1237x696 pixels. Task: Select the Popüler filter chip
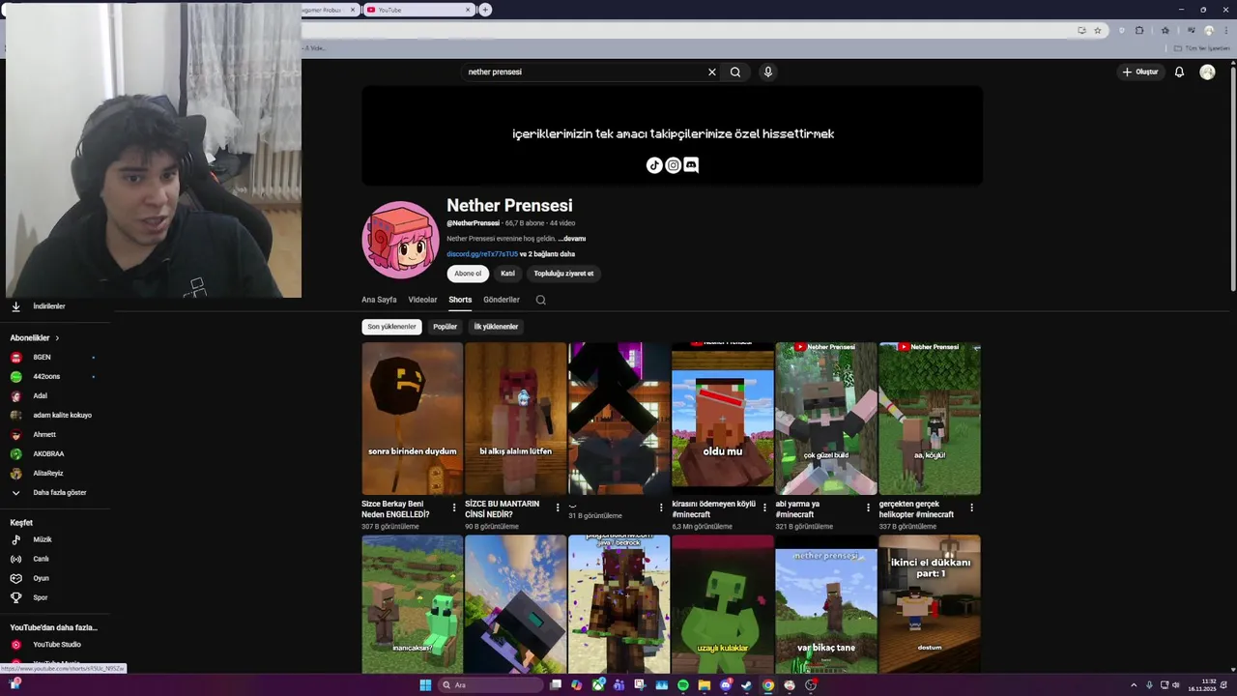pyautogui.click(x=445, y=327)
